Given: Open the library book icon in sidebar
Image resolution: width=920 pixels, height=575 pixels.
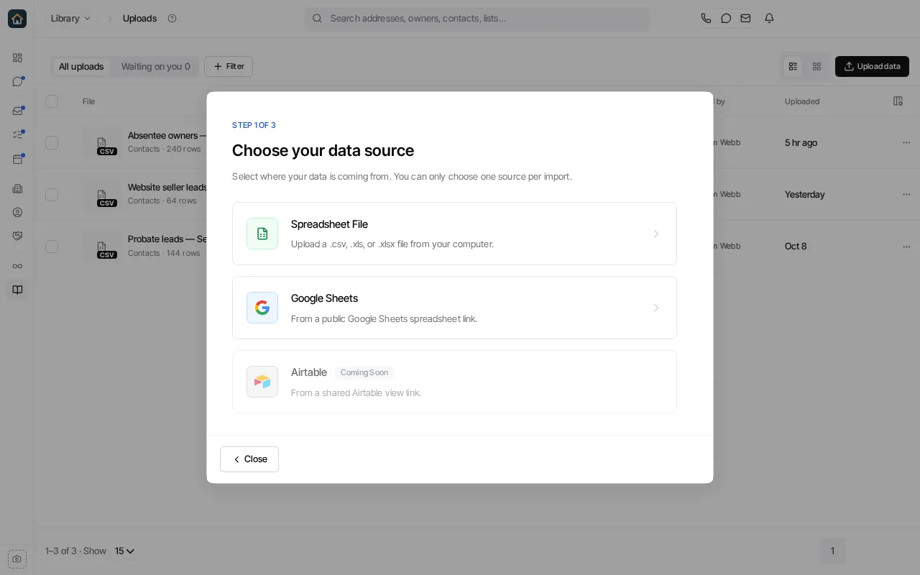Looking at the screenshot, I should pos(17,290).
